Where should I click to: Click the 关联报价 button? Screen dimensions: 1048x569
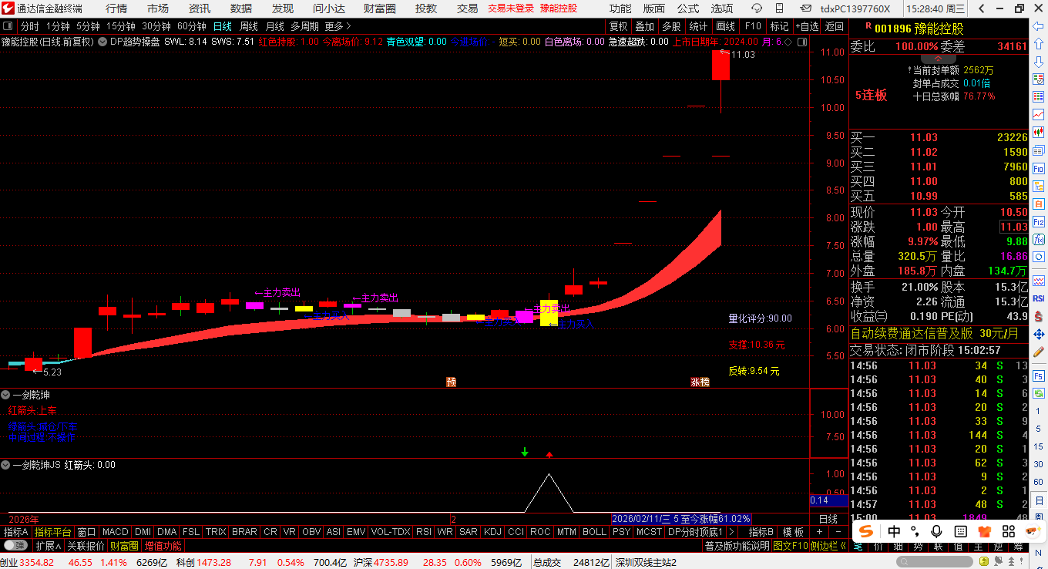pos(86,546)
